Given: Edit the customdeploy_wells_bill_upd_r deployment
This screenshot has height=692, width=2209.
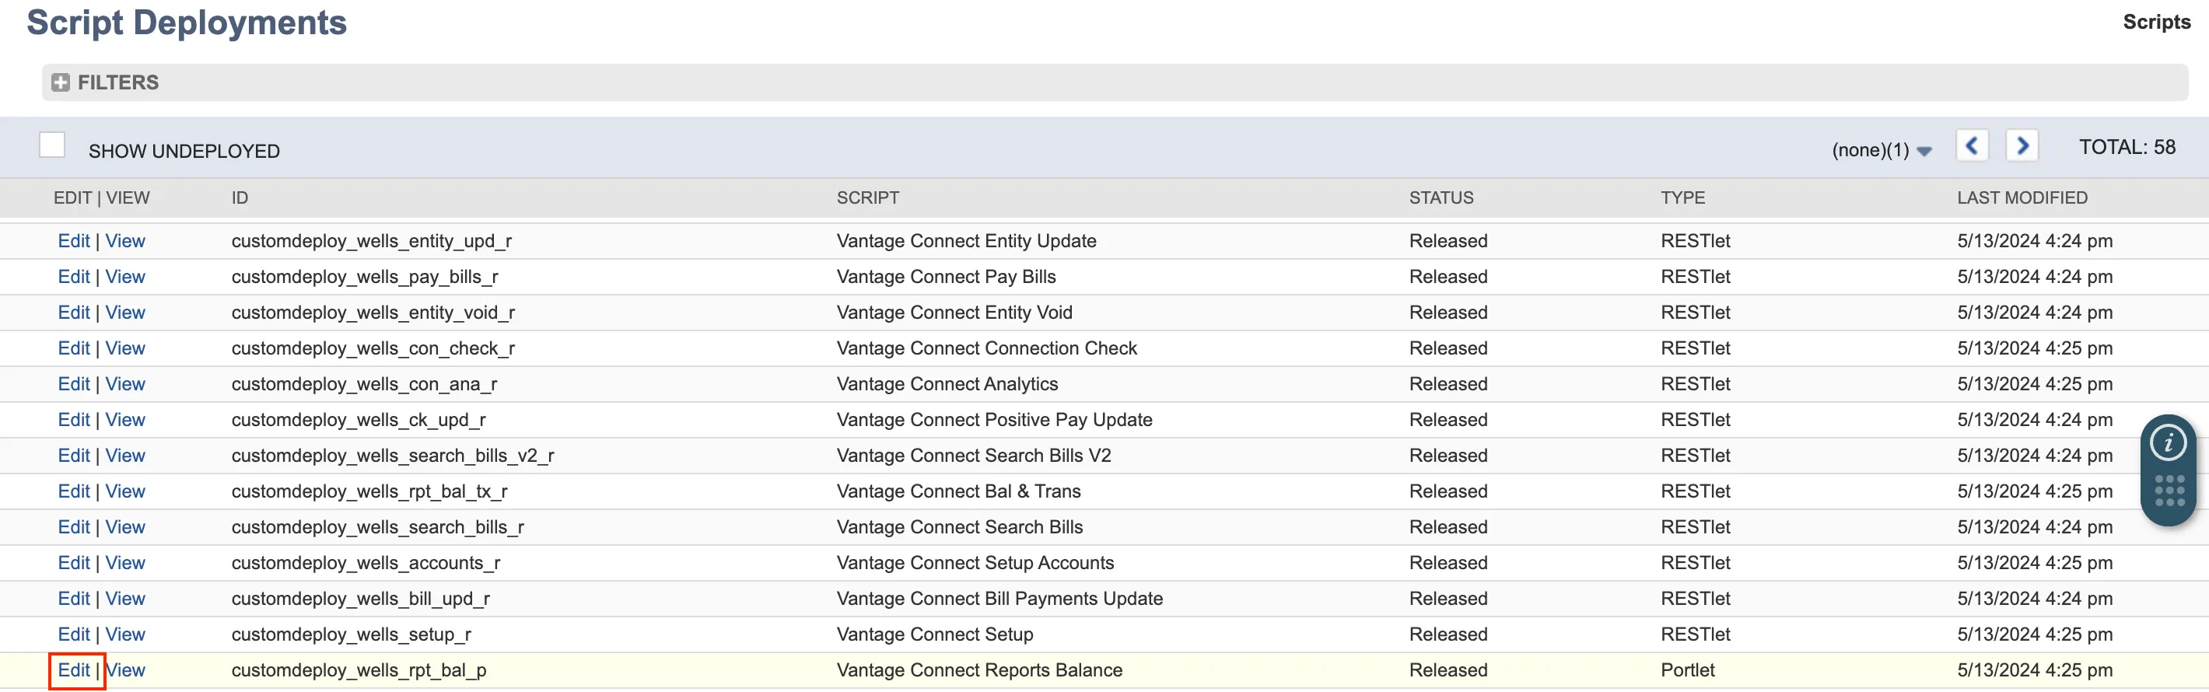Looking at the screenshot, I should [x=74, y=599].
